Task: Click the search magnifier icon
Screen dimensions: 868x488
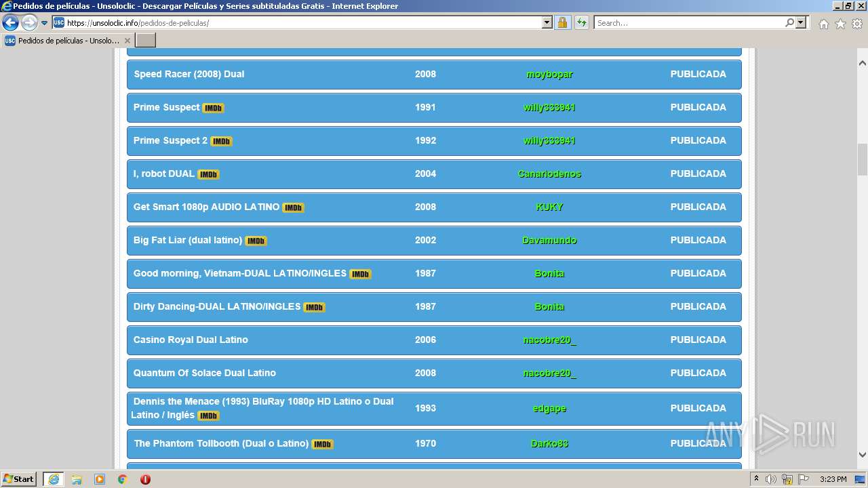Action: [789, 23]
